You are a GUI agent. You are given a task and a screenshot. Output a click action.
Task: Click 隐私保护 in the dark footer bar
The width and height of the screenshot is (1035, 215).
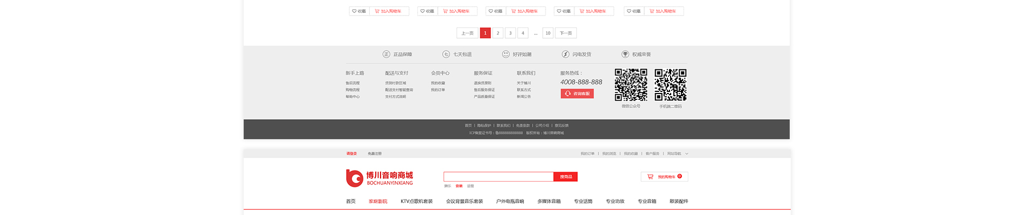[484, 125]
